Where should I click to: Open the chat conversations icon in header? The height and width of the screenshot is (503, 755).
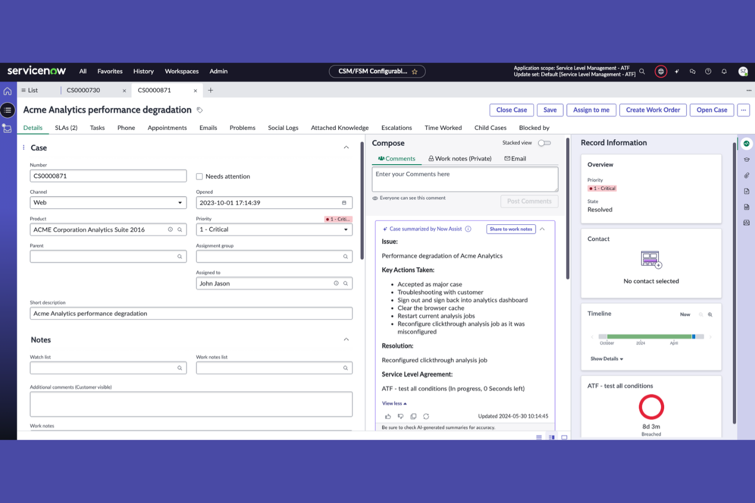(x=692, y=71)
